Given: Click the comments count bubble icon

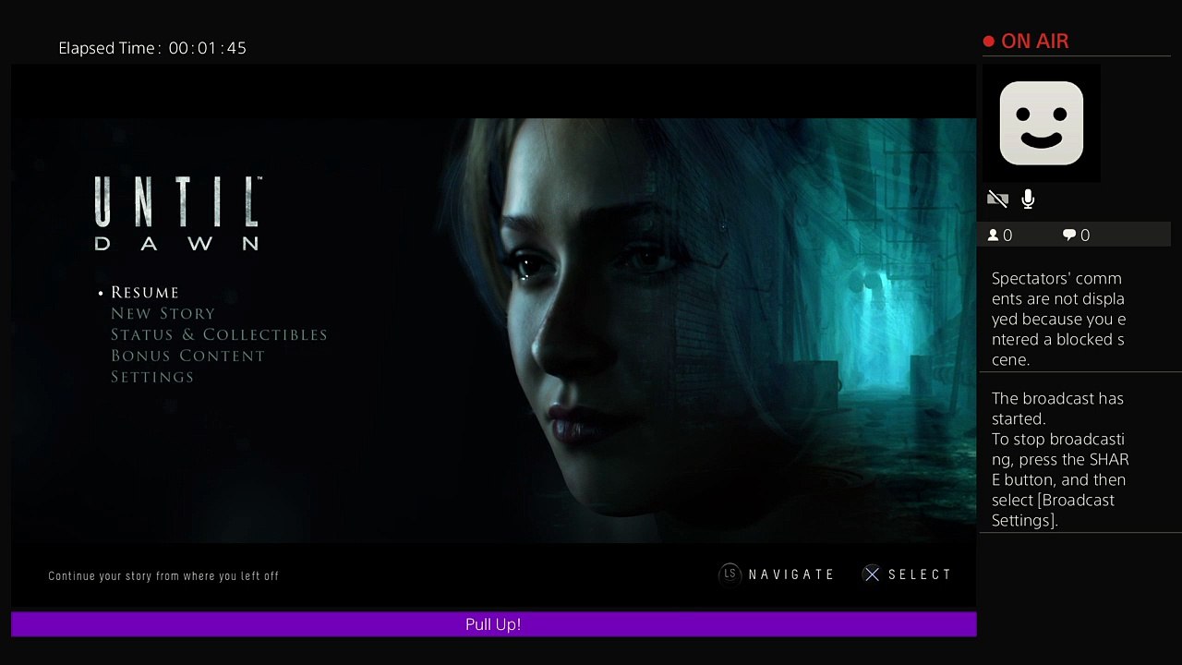Looking at the screenshot, I should pos(1069,236).
